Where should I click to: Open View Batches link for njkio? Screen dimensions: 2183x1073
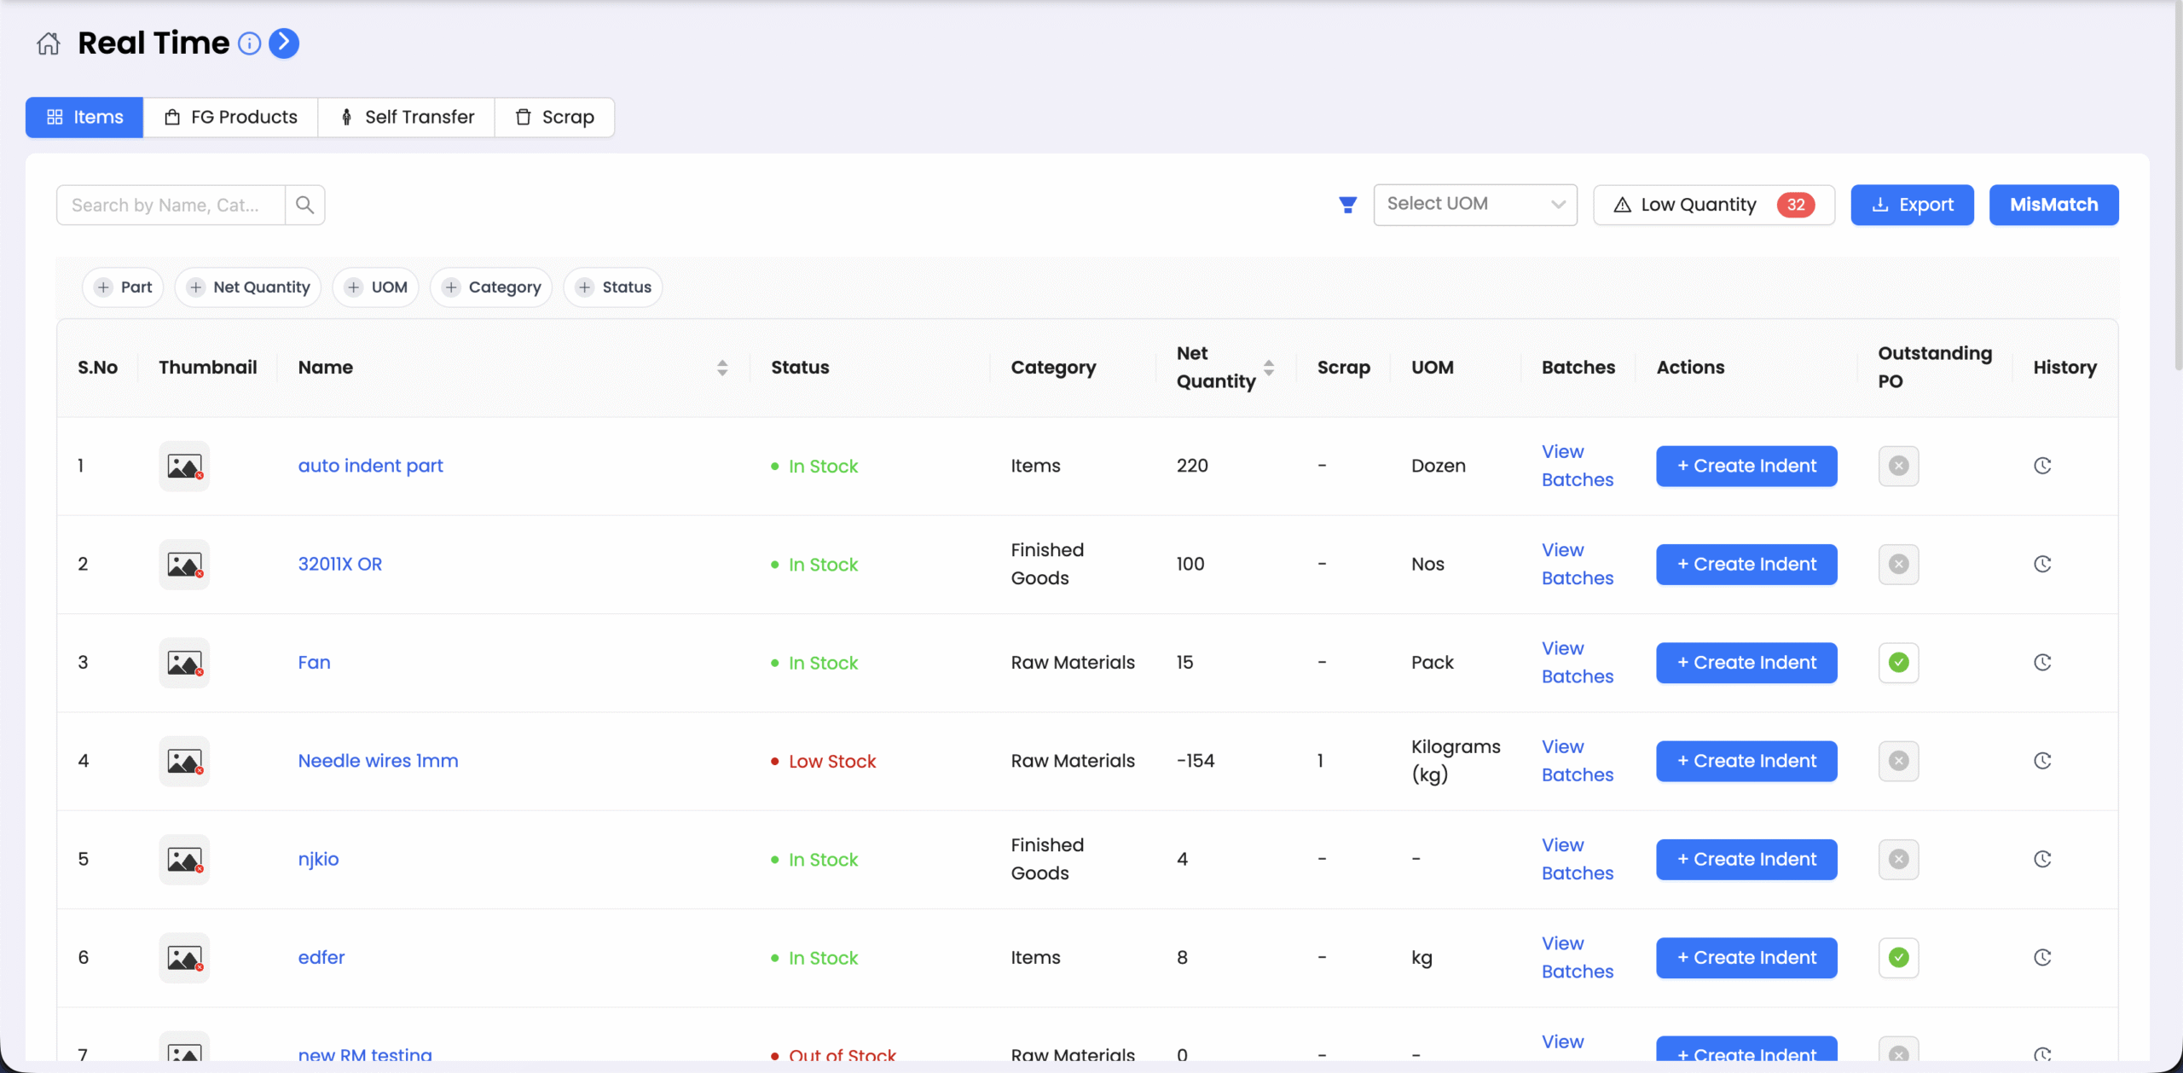(1577, 859)
